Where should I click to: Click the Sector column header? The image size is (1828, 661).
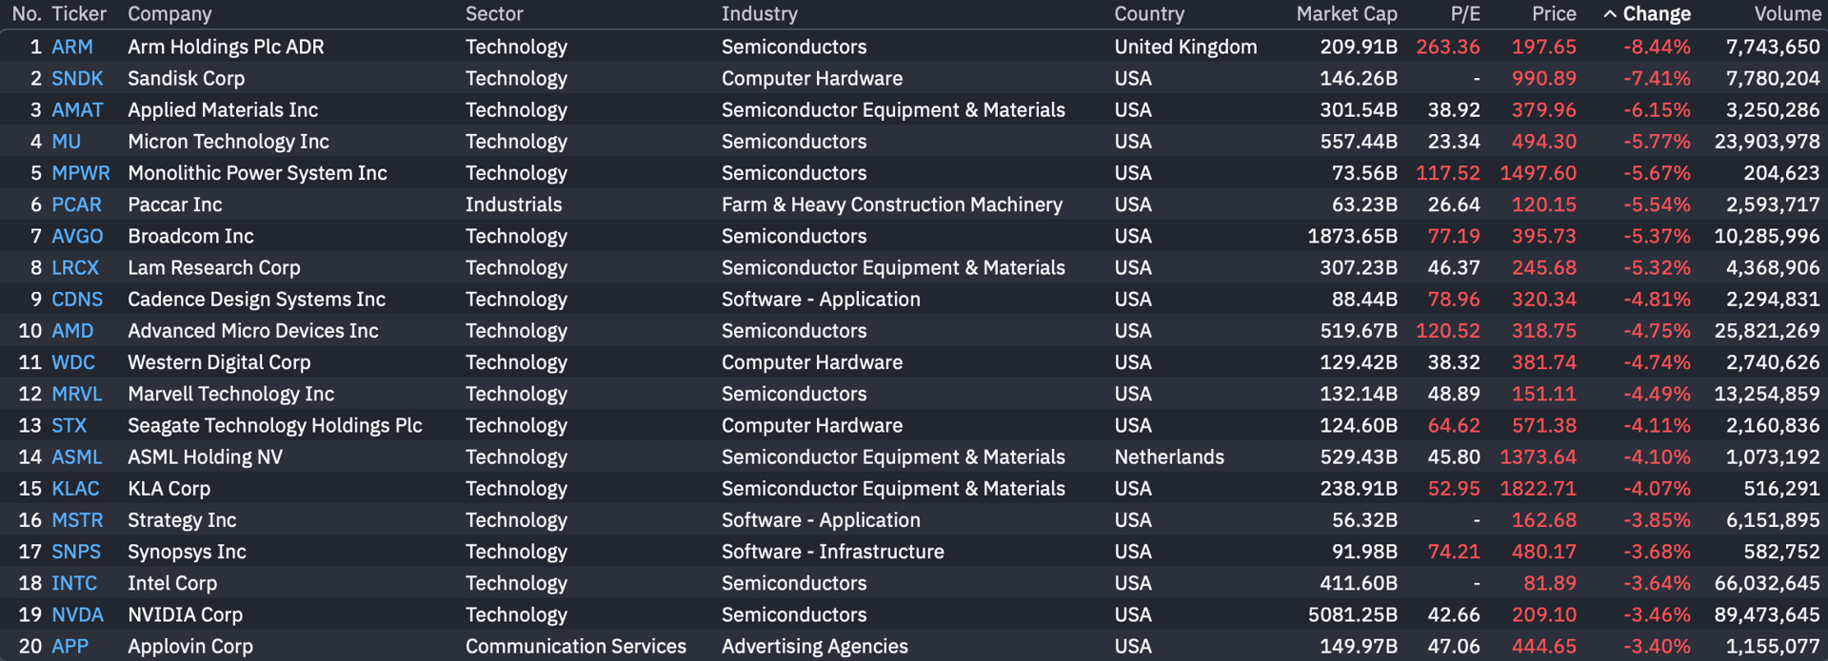coord(494,14)
